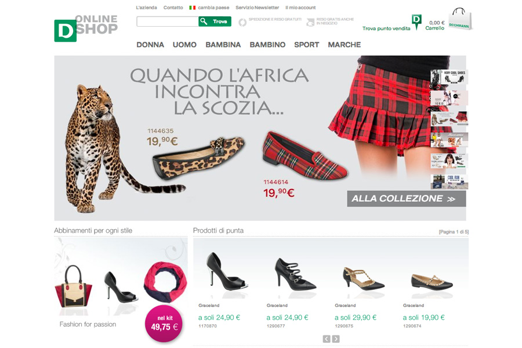522x348 pixels.
Task: Open the BAMBINA category menu
Action: [223, 45]
